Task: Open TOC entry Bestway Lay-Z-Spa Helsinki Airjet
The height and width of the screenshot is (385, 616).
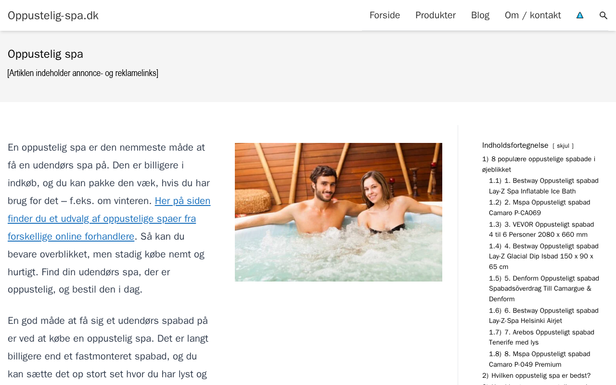Action: [x=544, y=316]
